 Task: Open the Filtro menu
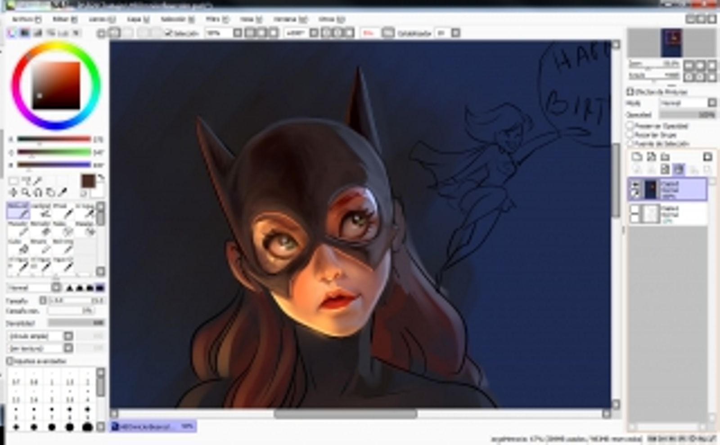[217, 19]
